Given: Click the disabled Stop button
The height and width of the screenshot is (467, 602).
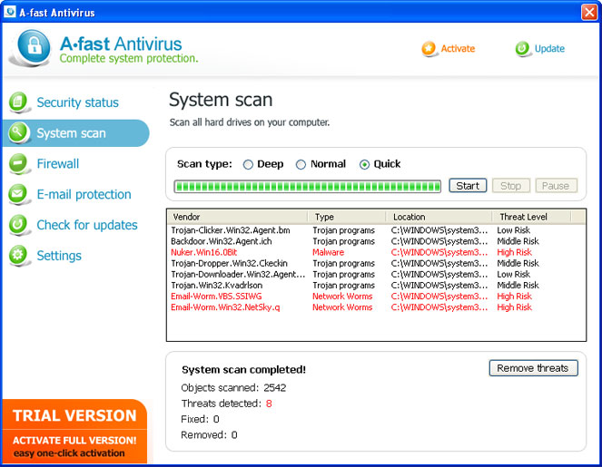Looking at the screenshot, I should click(510, 186).
